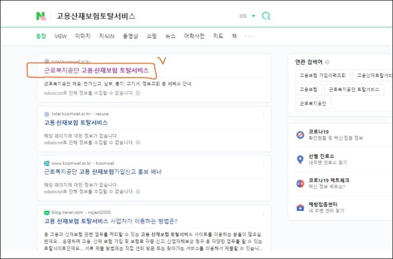Click the help icon next to 연관 검색어
The image size is (393, 259).
(327, 62)
